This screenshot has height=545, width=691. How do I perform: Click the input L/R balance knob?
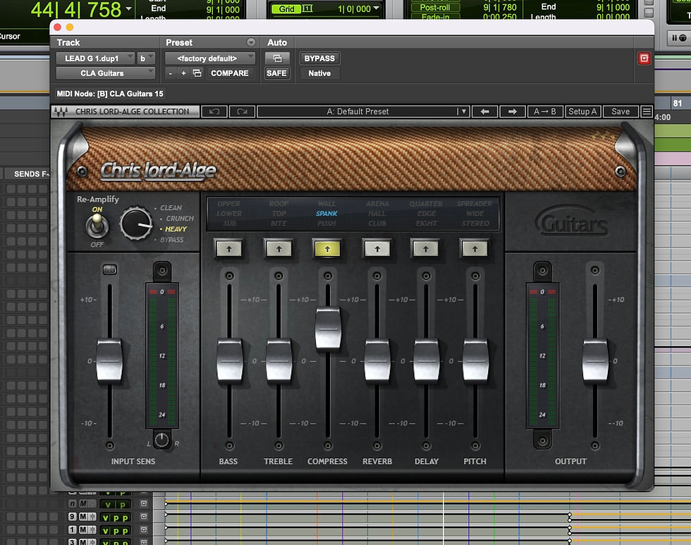click(161, 440)
